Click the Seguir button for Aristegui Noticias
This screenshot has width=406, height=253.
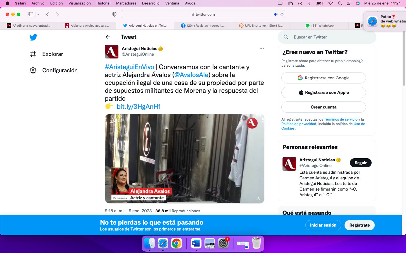coord(360,163)
